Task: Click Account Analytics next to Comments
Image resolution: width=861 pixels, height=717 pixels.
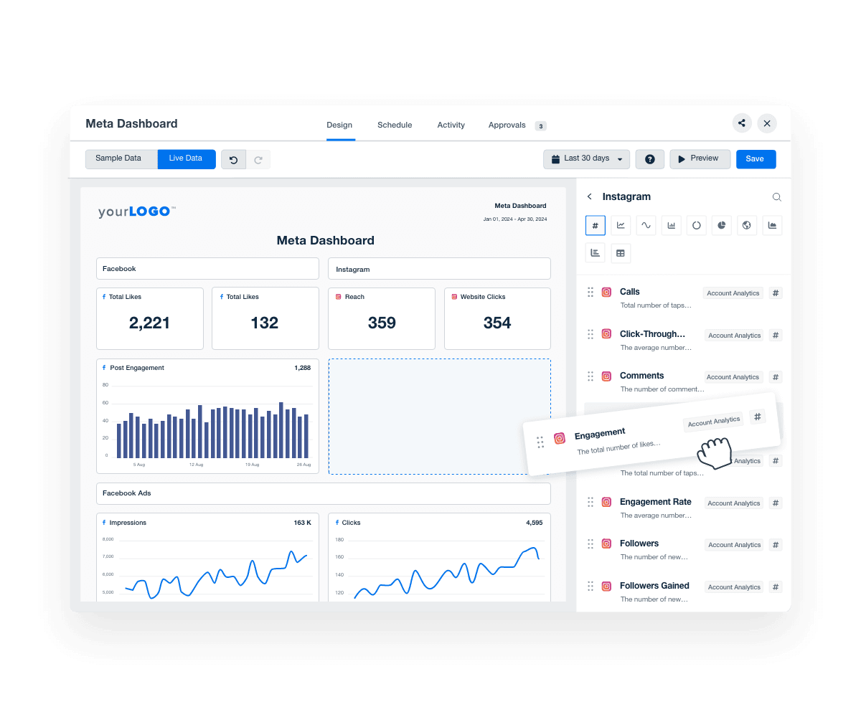Action: tap(733, 376)
